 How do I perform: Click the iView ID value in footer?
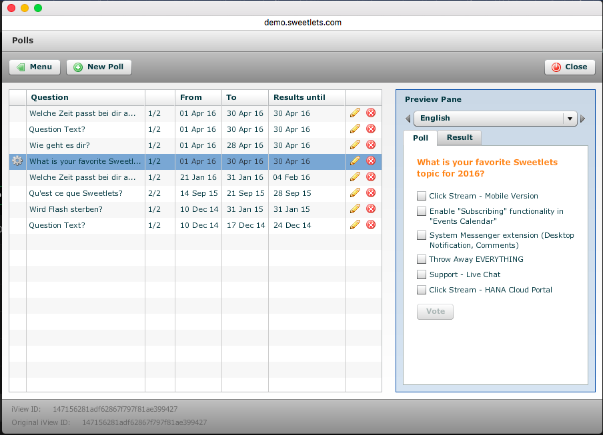115,409
